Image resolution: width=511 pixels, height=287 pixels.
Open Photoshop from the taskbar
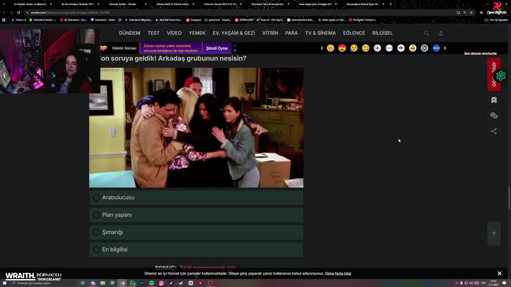(142, 283)
